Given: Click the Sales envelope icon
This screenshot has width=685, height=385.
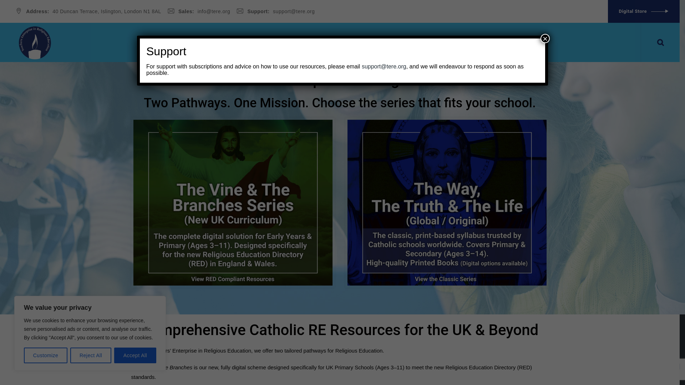Looking at the screenshot, I should pos(171,11).
